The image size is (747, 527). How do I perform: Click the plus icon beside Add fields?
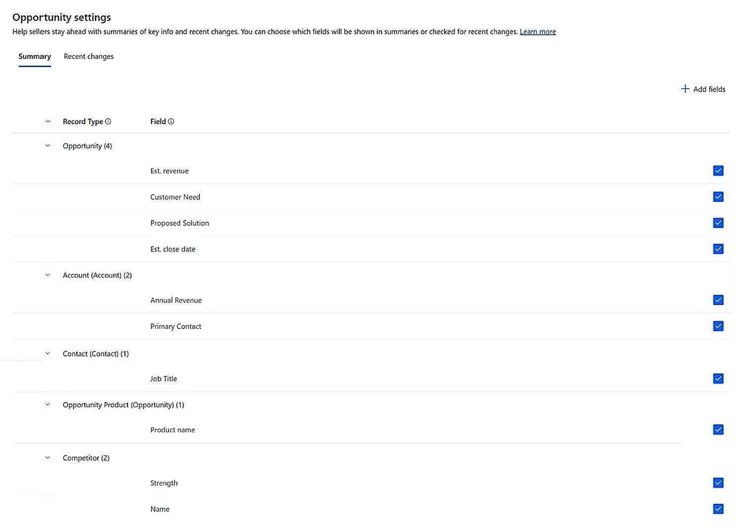[685, 89]
